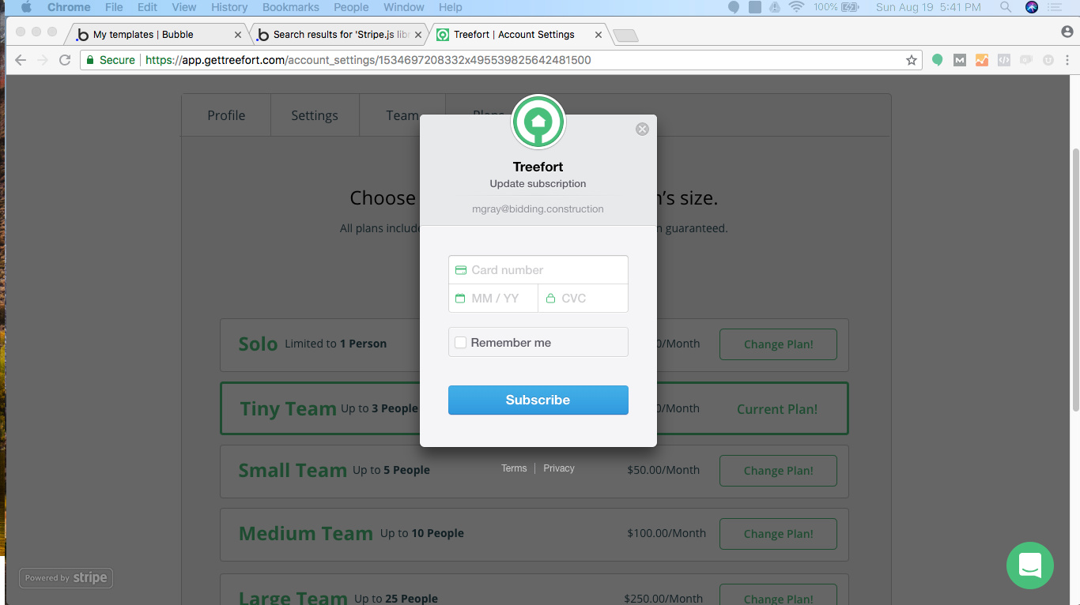The width and height of the screenshot is (1080, 605).
Task: Open the File menu
Action: pos(114,7)
